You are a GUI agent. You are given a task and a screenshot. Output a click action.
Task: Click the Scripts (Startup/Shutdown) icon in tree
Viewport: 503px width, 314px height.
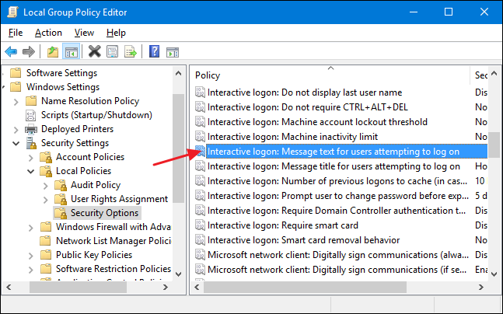click(x=31, y=114)
